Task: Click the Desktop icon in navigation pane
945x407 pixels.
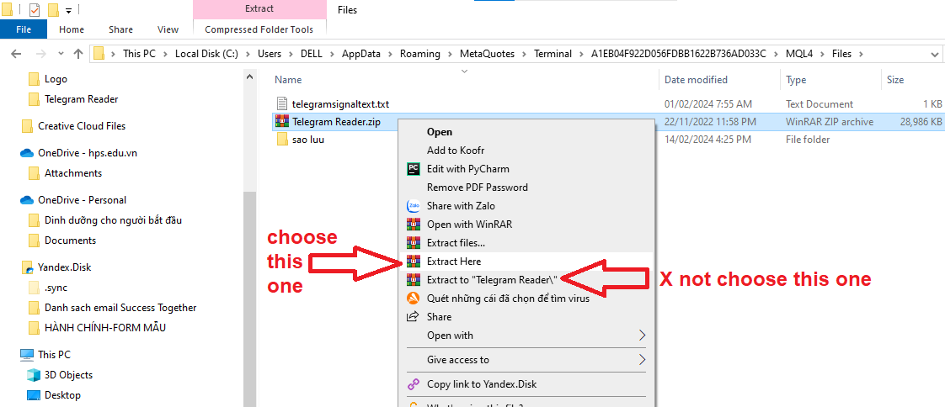Action: click(x=34, y=395)
